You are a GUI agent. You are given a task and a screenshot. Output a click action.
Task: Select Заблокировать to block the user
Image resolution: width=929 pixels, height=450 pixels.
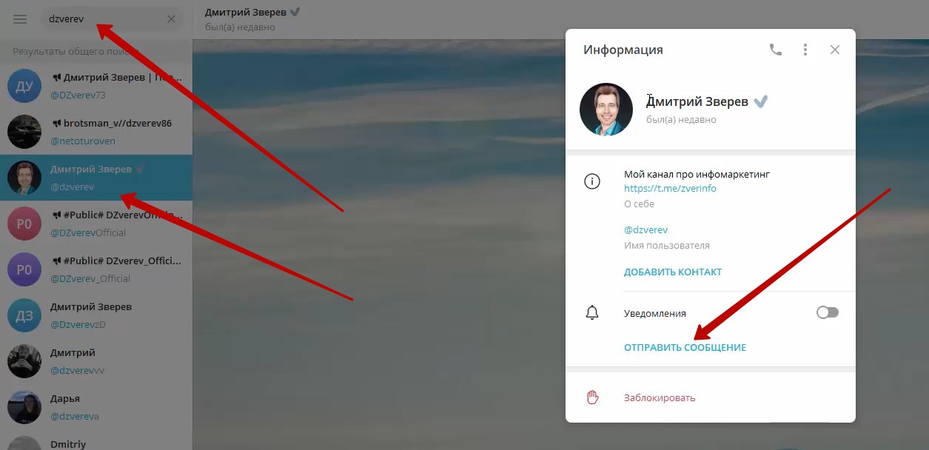click(x=660, y=397)
